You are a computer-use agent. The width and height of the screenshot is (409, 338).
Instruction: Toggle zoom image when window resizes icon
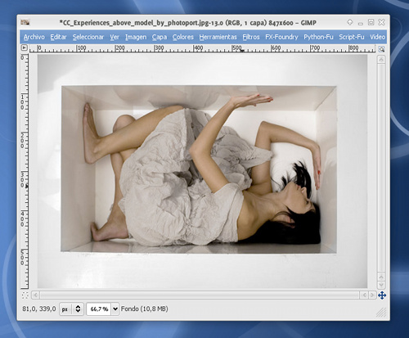click(381, 49)
